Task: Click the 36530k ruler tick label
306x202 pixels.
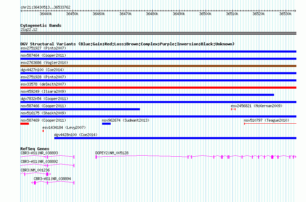Action: tap(285, 14)
